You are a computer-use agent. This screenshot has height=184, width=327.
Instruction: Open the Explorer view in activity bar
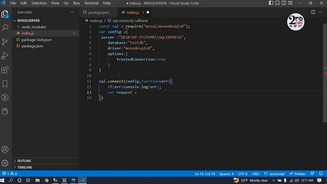[5, 14]
